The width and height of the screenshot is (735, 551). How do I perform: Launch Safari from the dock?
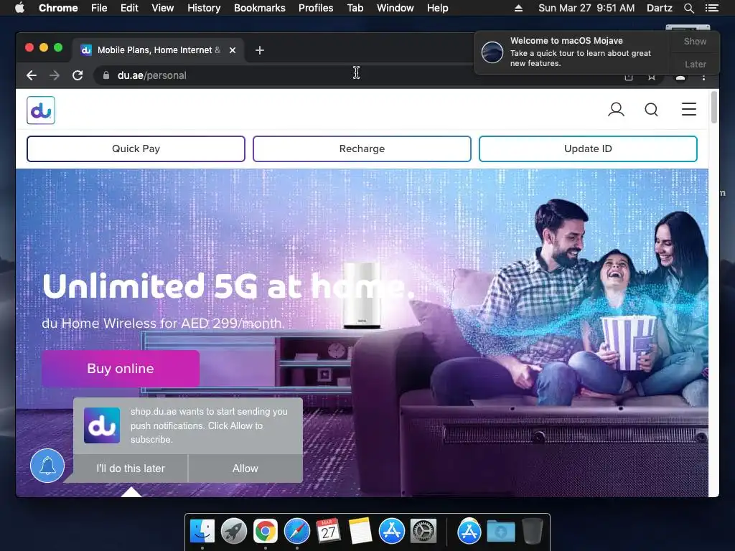[x=296, y=531]
